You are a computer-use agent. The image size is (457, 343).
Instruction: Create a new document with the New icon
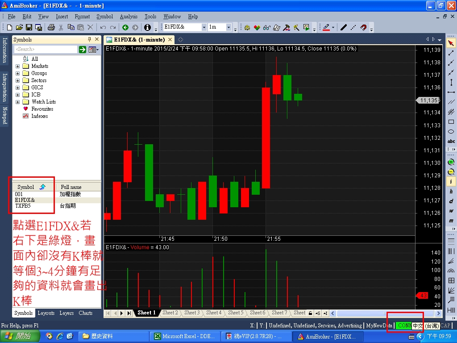pyautogui.click(x=10, y=27)
